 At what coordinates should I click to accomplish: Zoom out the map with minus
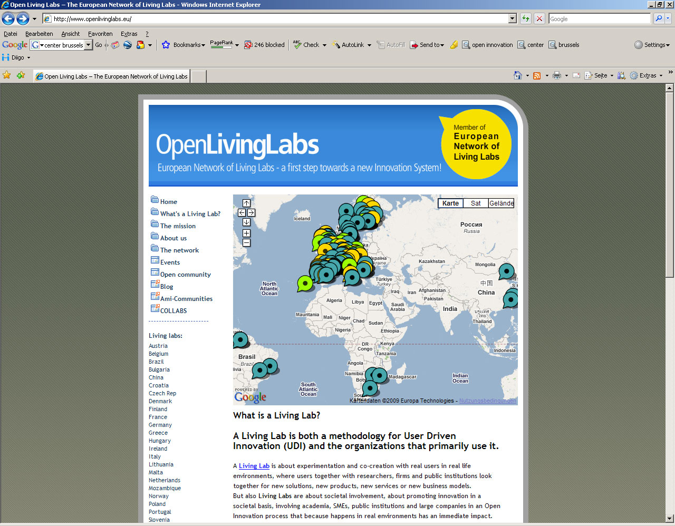click(x=246, y=242)
